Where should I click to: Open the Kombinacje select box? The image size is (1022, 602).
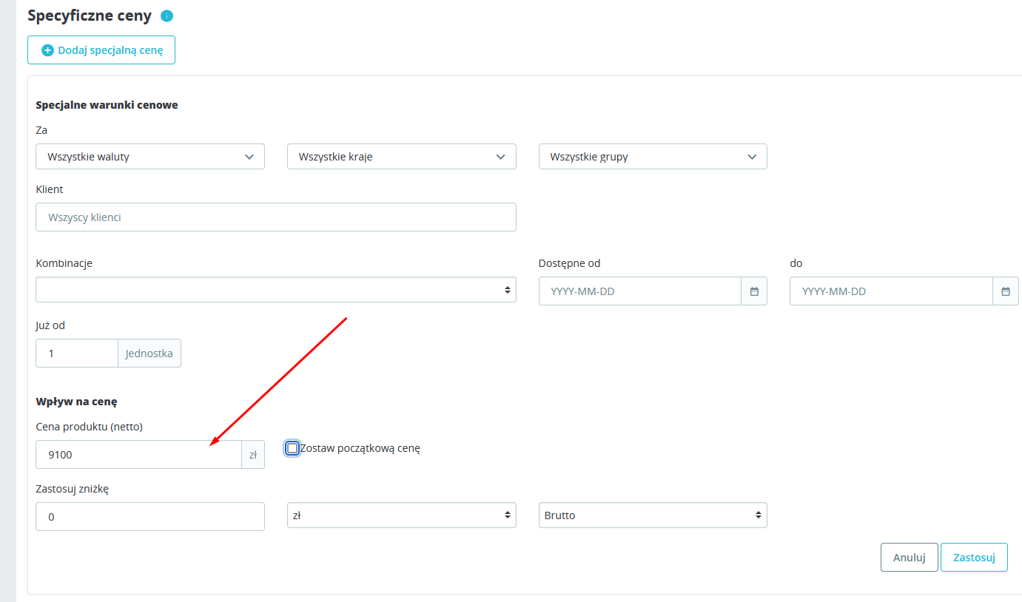(276, 290)
